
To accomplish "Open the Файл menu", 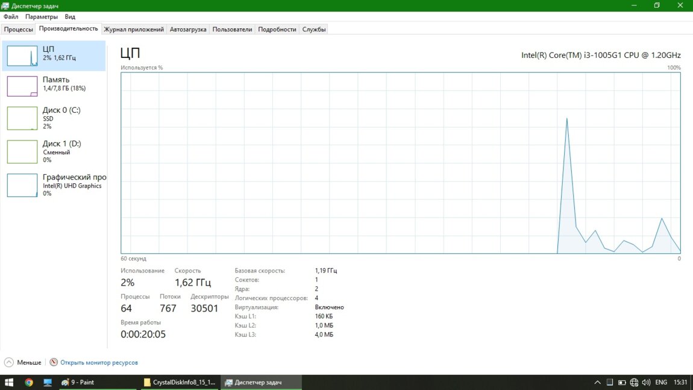I will (11, 17).
